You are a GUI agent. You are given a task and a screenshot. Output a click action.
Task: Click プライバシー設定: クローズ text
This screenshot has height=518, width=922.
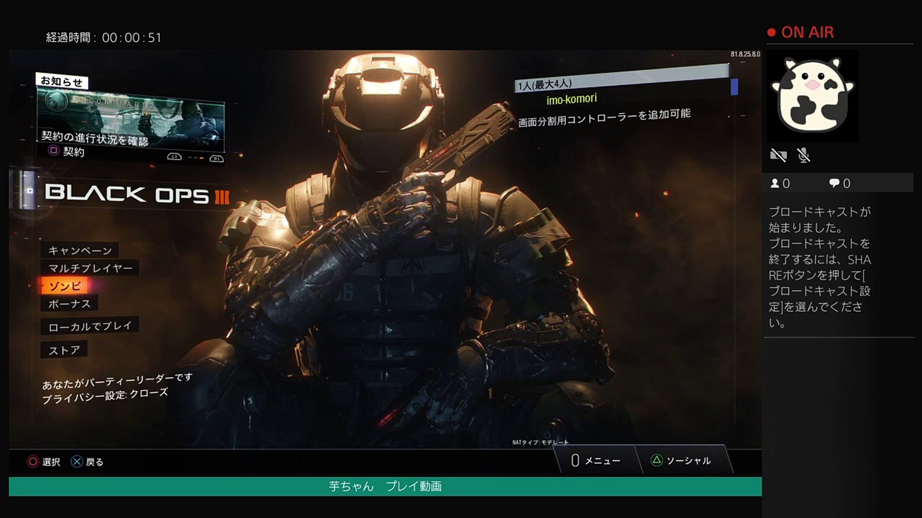[x=105, y=396]
